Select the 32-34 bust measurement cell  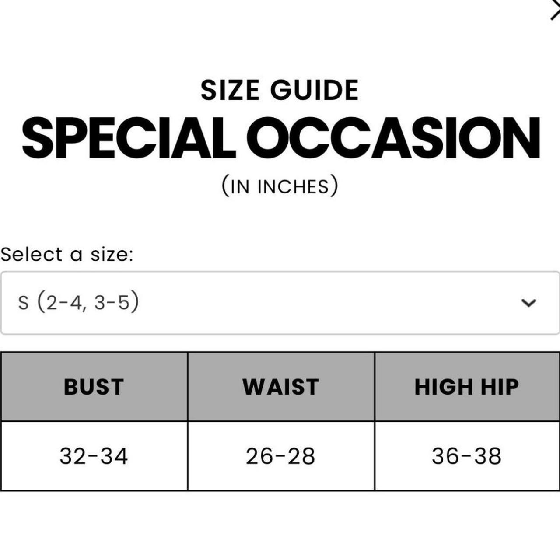coord(94,456)
